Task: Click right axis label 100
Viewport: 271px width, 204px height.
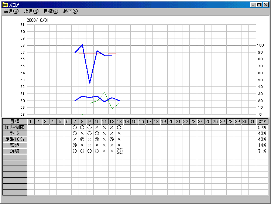Action: pos(260,45)
